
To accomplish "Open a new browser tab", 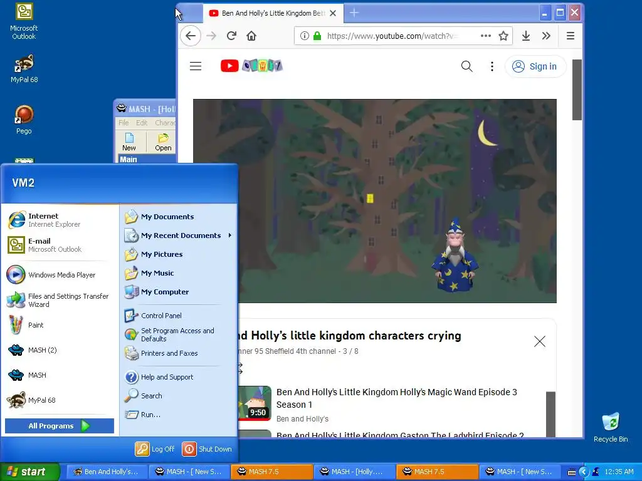I will pyautogui.click(x=354, y=13).
